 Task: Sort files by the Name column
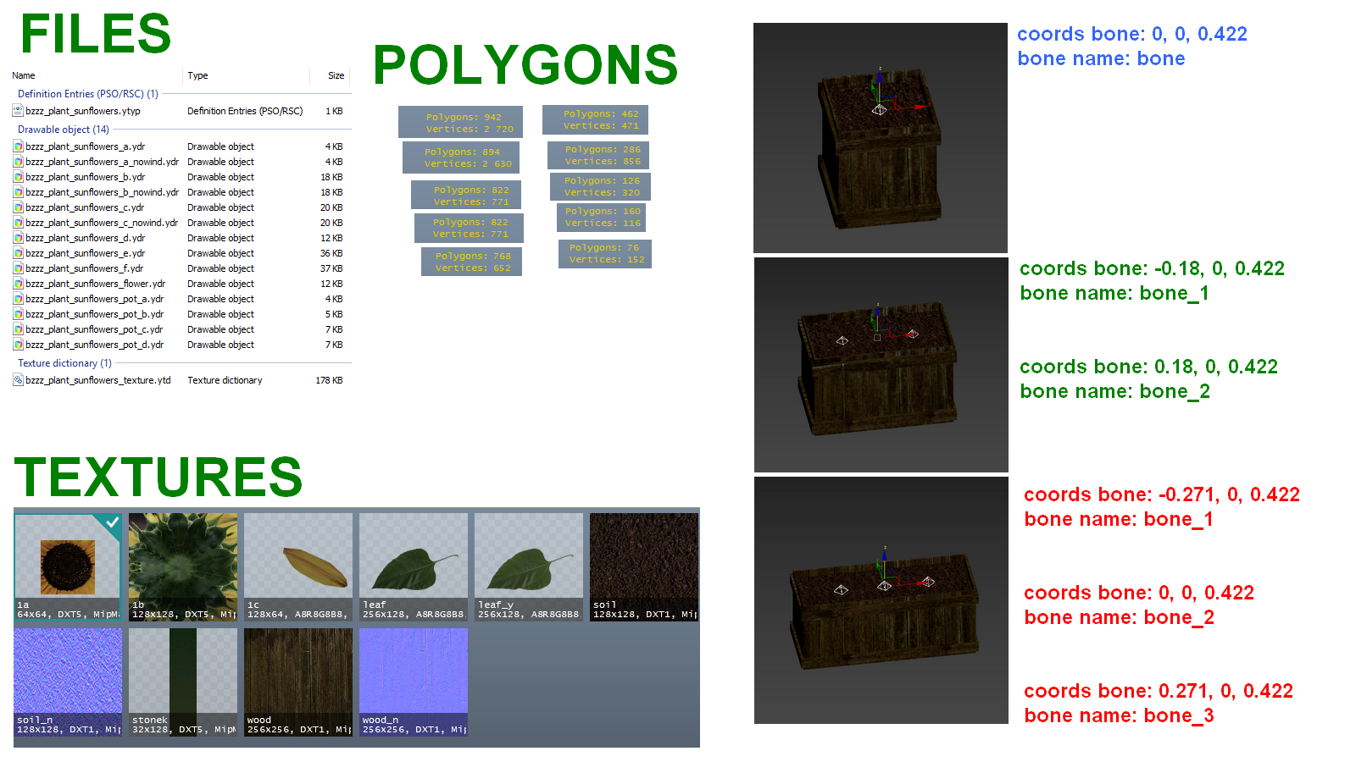(24, 75)
